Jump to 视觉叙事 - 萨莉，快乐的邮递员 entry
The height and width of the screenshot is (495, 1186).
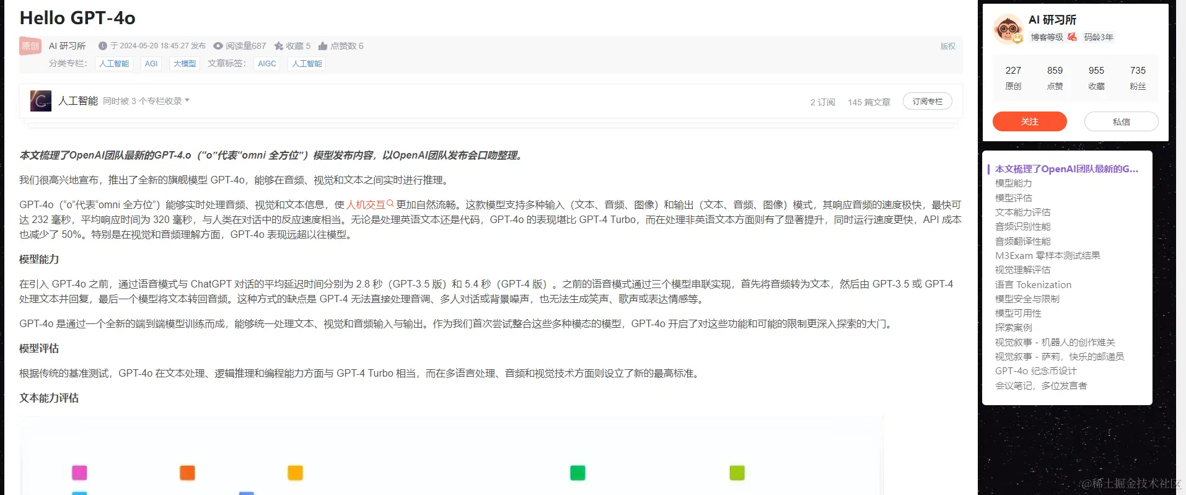(x=1060, y=357)
